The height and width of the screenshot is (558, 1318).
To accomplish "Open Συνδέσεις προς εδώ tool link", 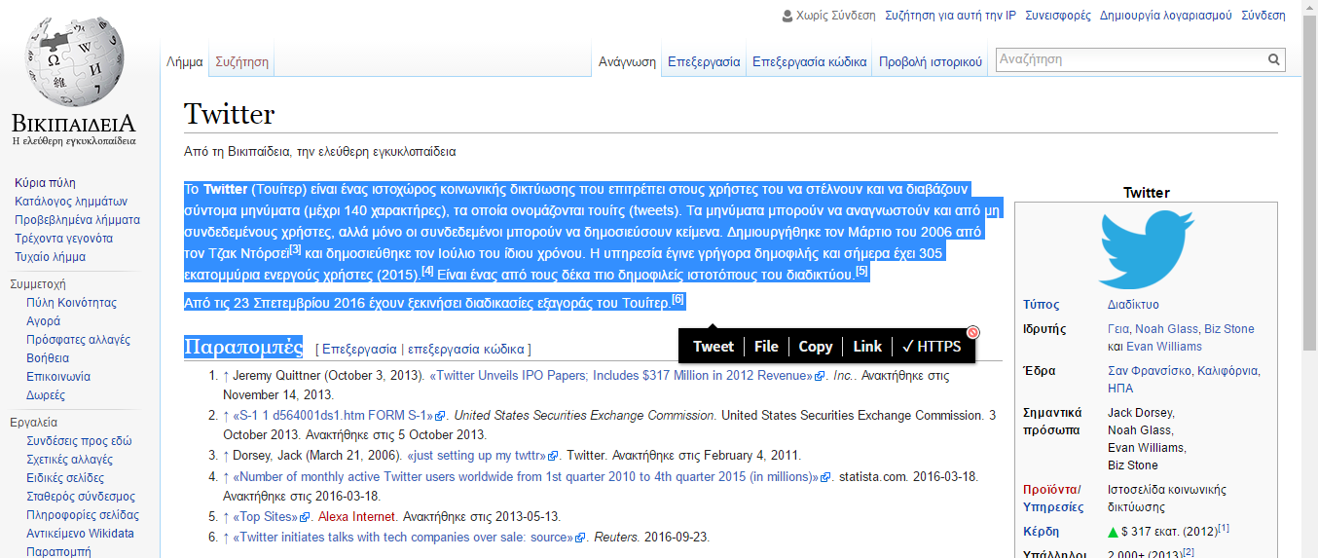I will pyautogui.click(x=79, y=441).
